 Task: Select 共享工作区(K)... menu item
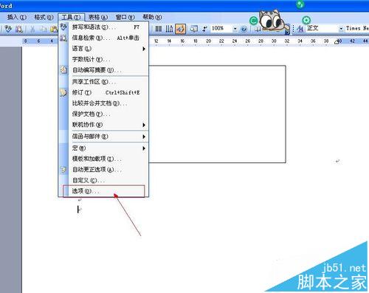(x=103, y=82)
